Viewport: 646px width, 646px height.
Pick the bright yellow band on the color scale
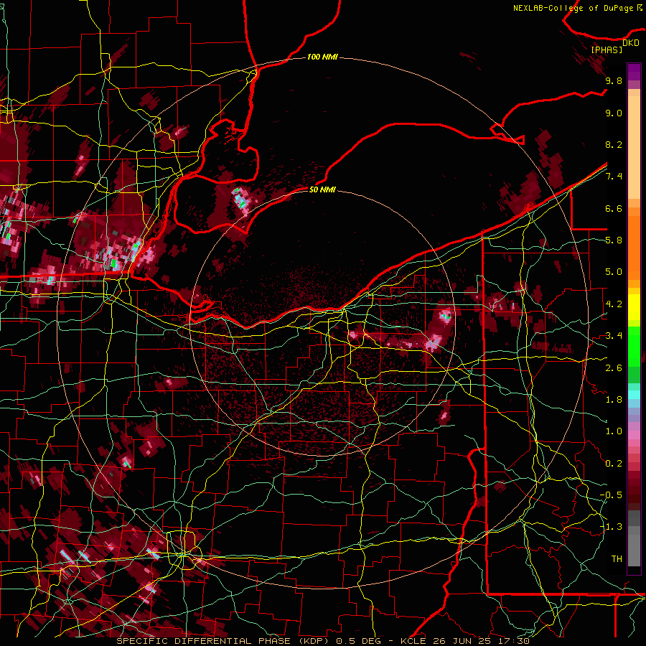coord(634,307)
